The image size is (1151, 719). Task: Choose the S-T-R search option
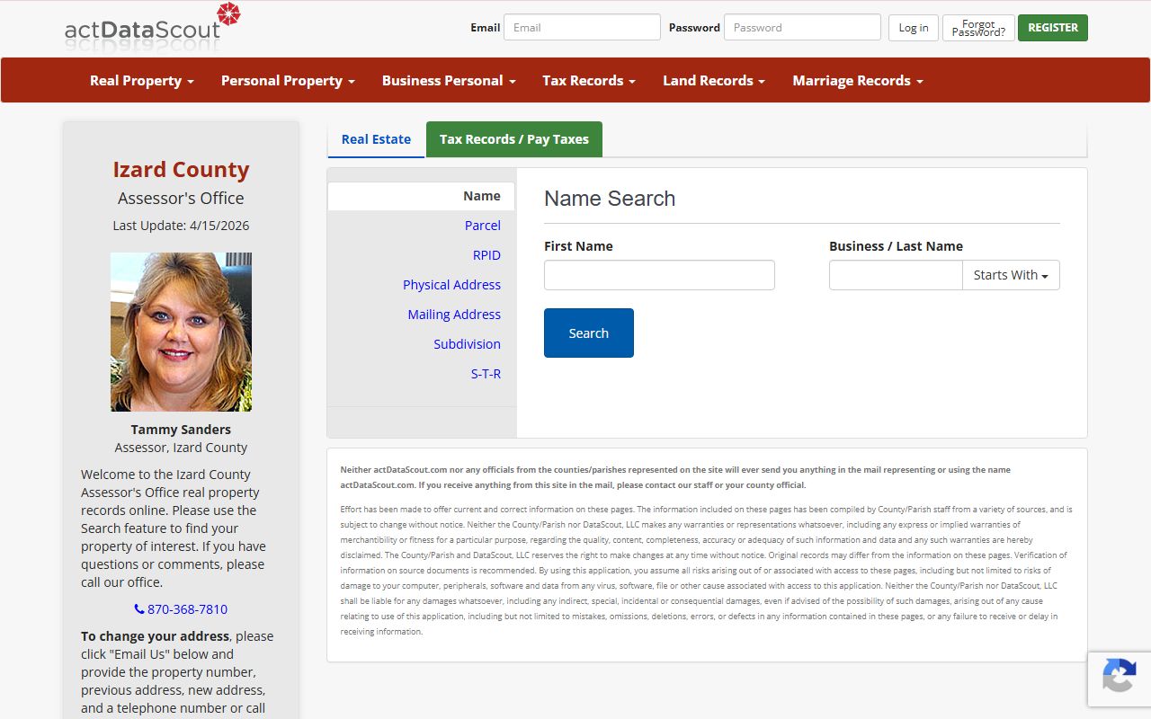(x=486, y=374)
